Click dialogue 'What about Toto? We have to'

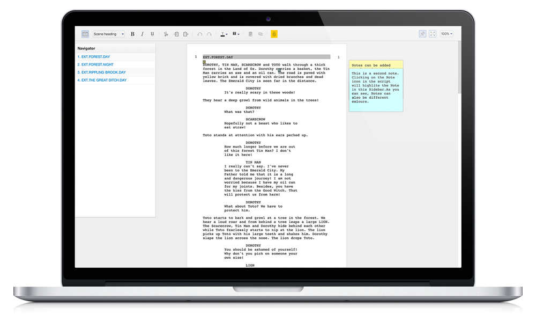(x=253, y=206)
